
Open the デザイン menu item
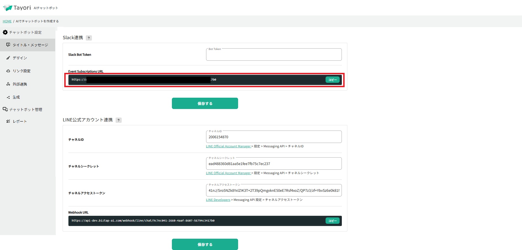(x=20, y=58)
